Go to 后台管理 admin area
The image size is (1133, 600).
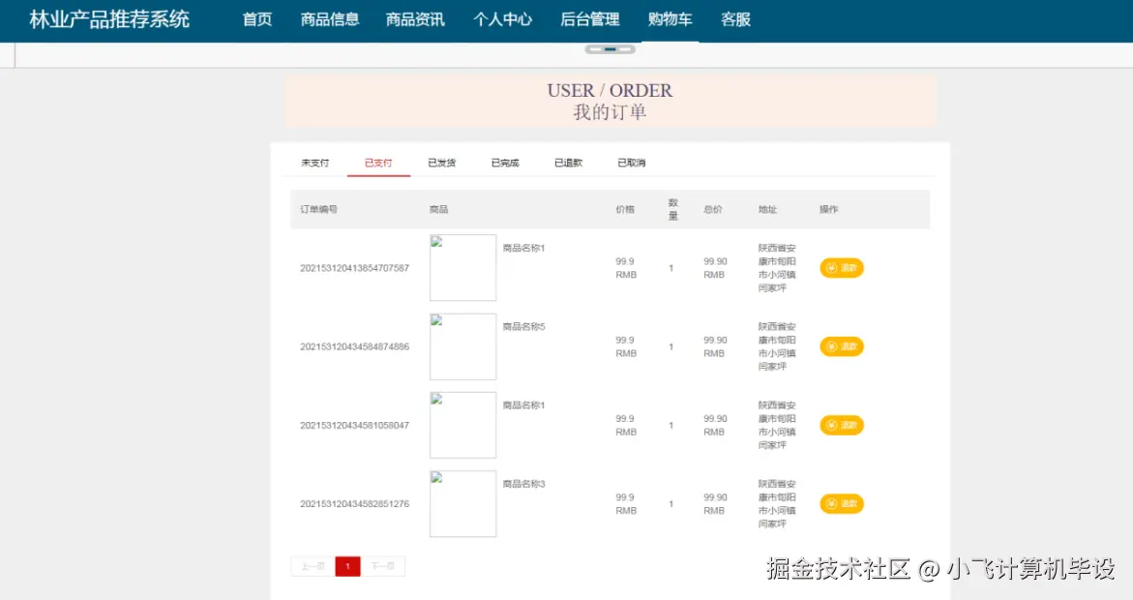(589, 19)
